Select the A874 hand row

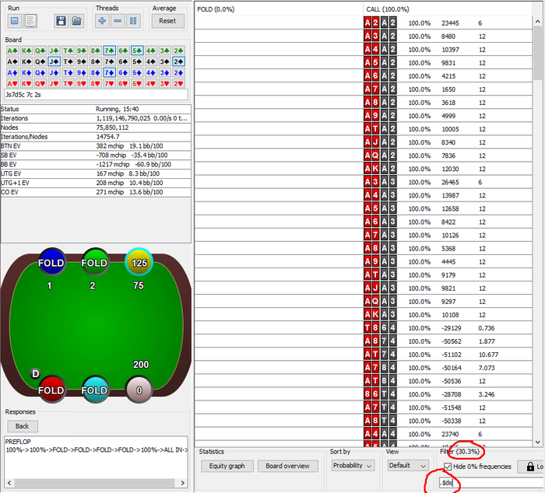(x=448, y=341)
